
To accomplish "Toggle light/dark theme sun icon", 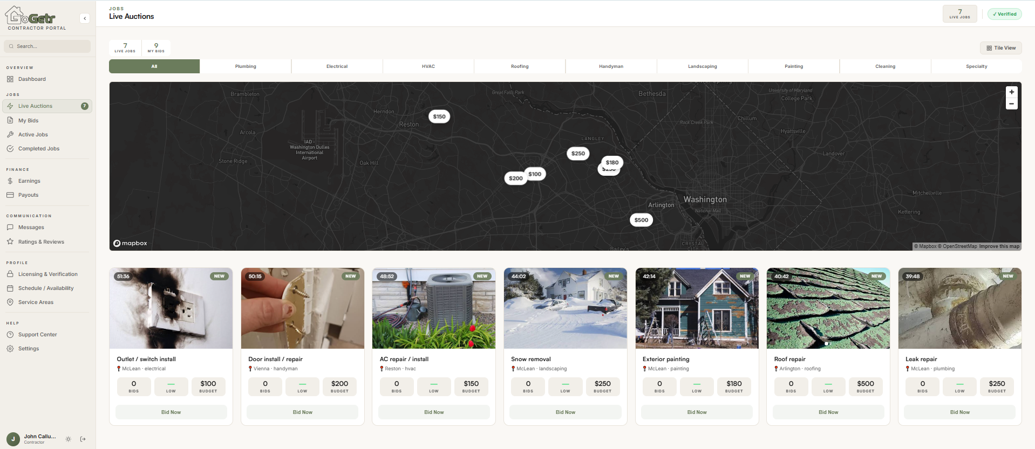I will click(x=69, y=439).
